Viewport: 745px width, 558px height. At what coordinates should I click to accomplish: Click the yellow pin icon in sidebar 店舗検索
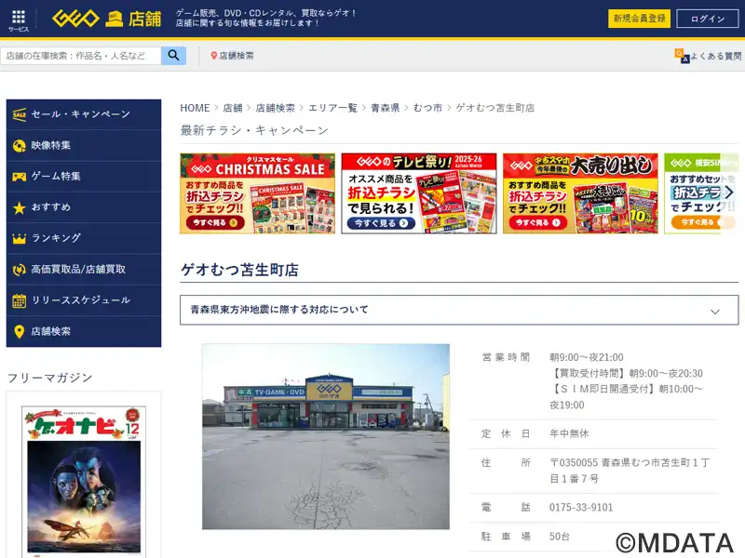tap(19, 332)
